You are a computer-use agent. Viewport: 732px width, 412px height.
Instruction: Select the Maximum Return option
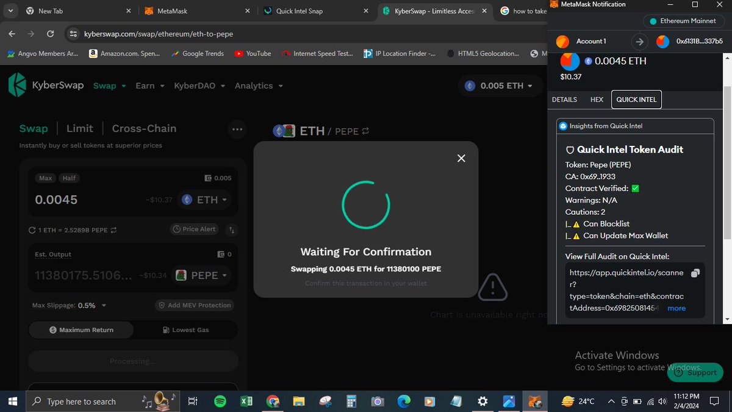[x=81, y=330]
